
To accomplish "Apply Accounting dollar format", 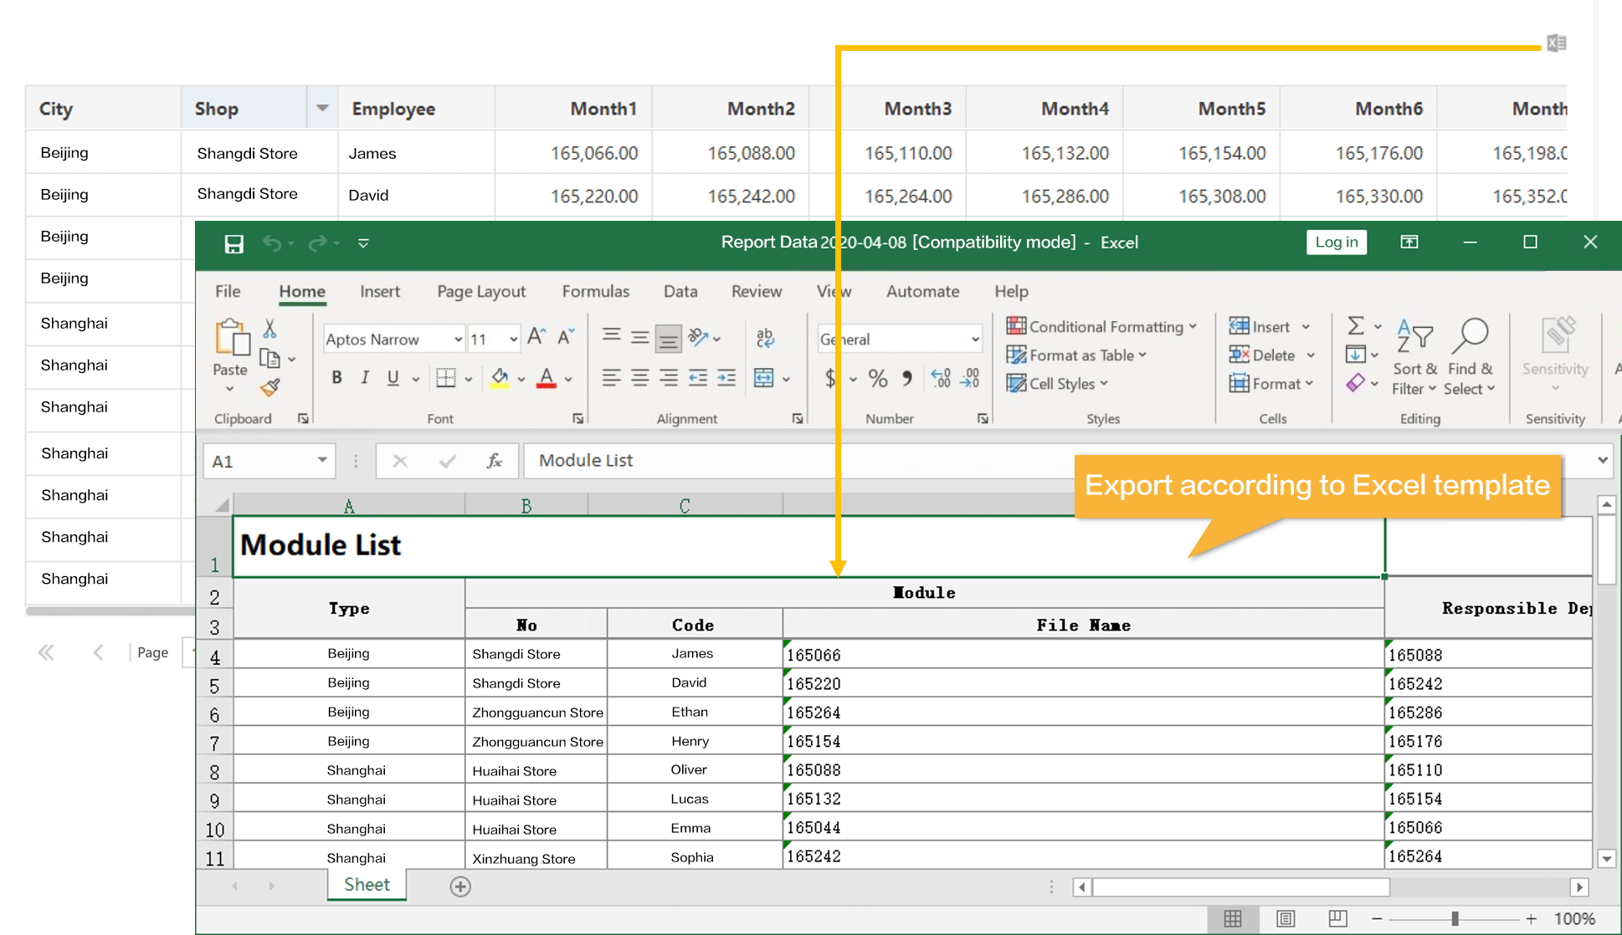I will click(x=830, y=379).
